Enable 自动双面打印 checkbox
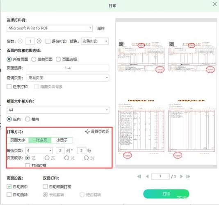Screen dimensions: 219x205 coord(45,187)
